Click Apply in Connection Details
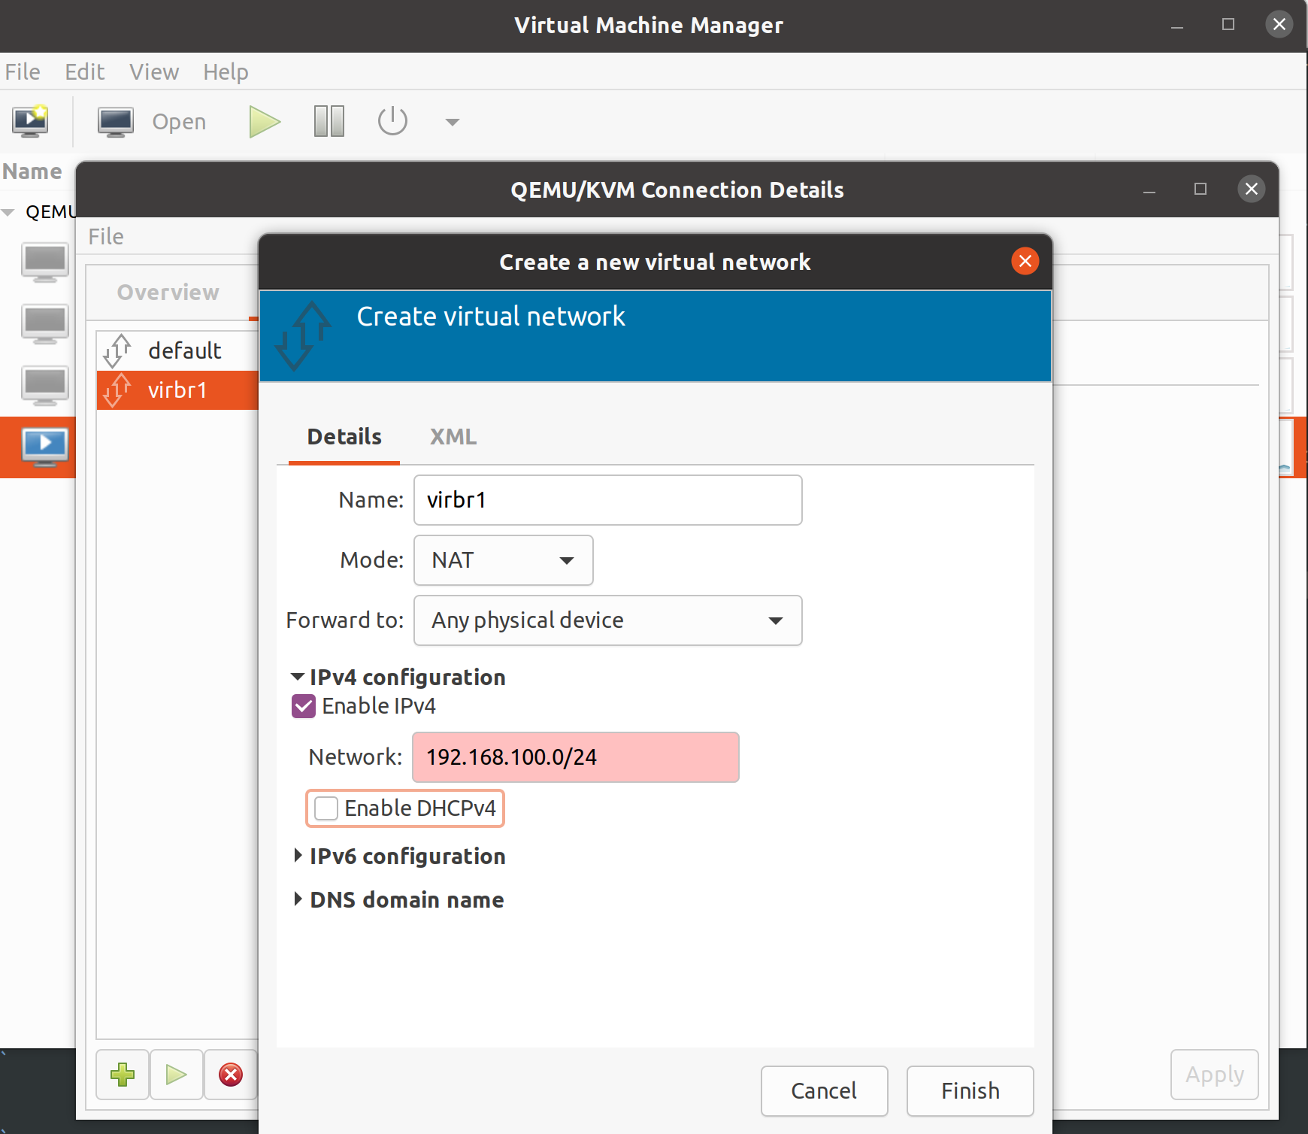 point(1214,1075)
